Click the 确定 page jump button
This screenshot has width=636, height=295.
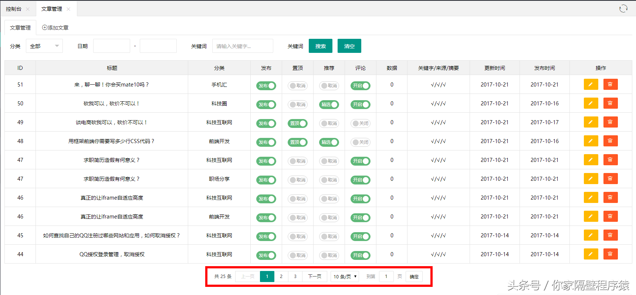tap(414, 277)
